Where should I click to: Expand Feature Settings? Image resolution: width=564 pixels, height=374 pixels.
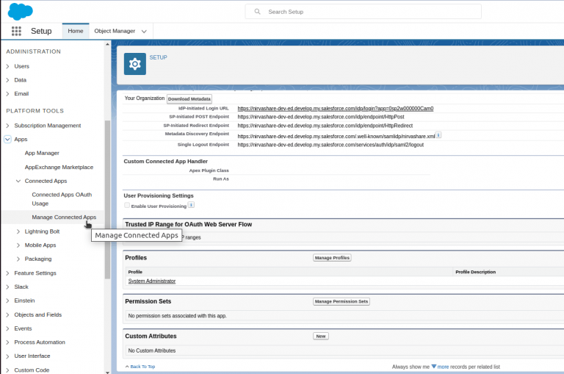(7, 273)
